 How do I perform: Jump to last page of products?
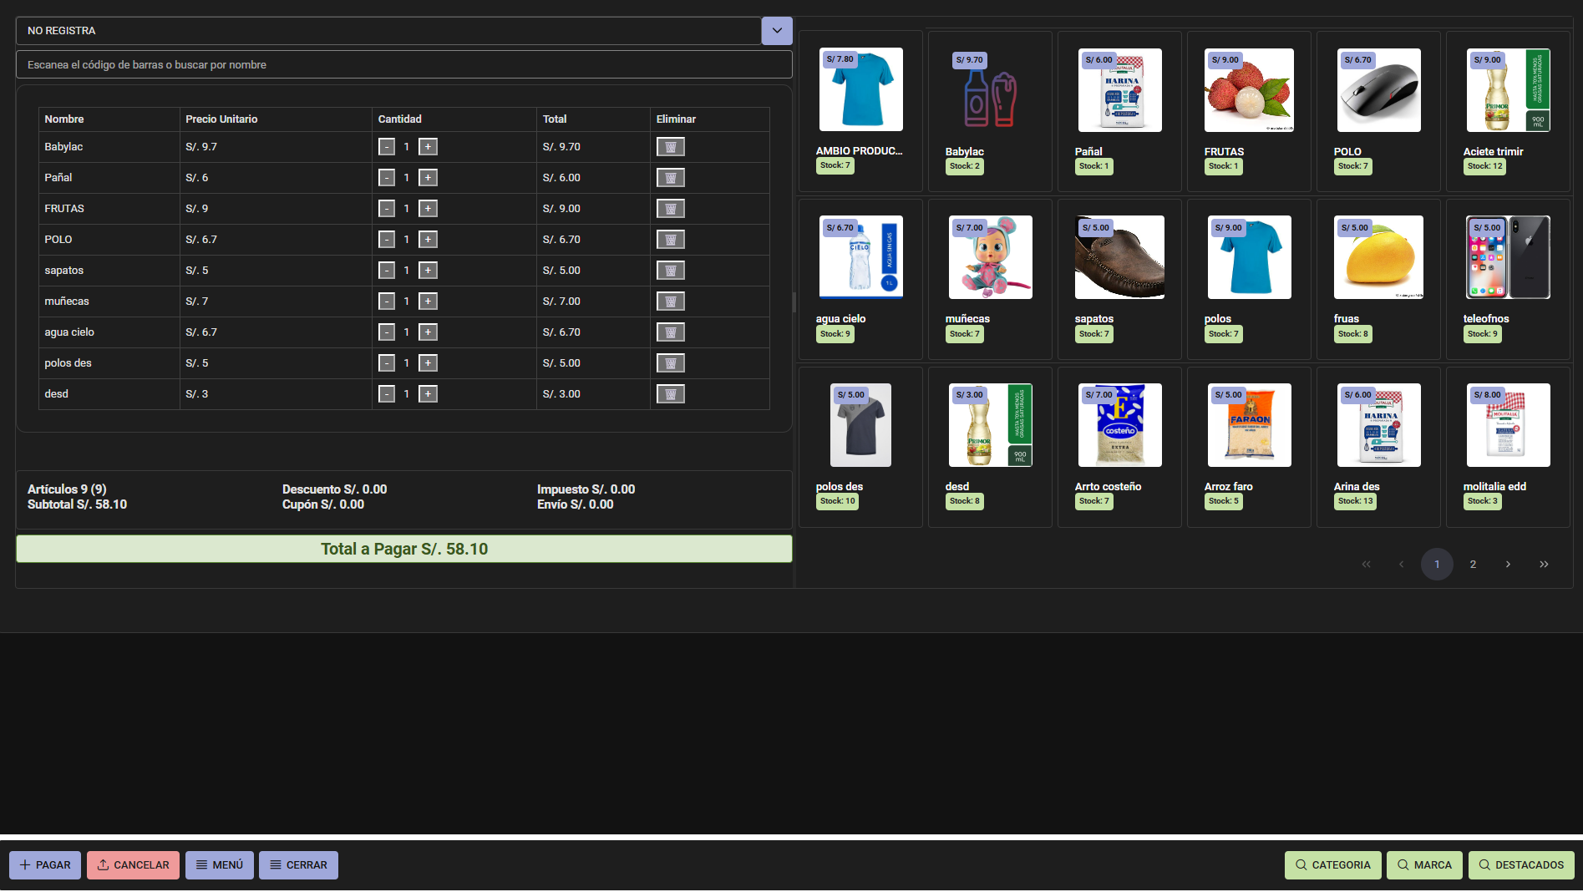[x=1544, y=565]
